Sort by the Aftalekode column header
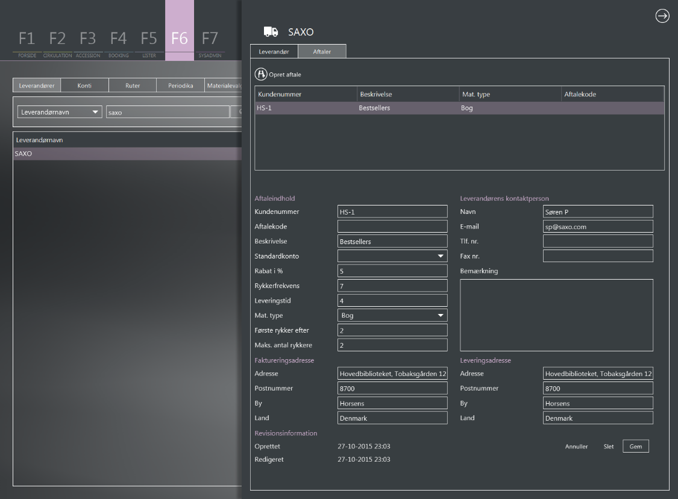Image resolution: width=678 pixels, height=499 pixels. pyautogui.click(x=612, y=94)
